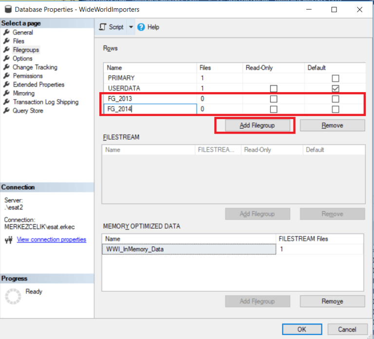Click Default column header in Rows
The height and width of the screenshot is (339, 374).
click(335, 68)
